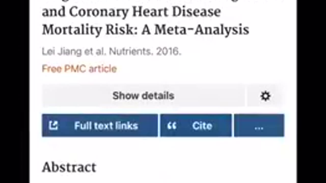Open the Full text links button
This screenshot has width=326, height=183.
100,126
